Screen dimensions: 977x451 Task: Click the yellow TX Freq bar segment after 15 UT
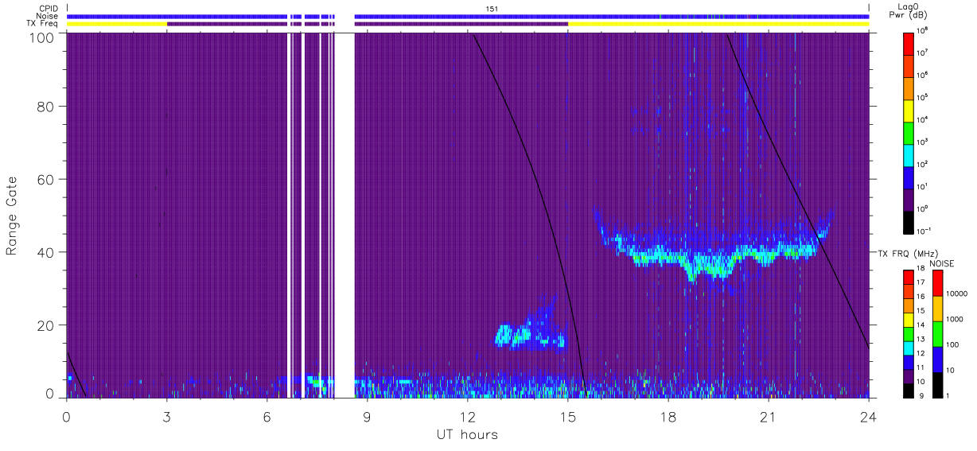point(718,24)
